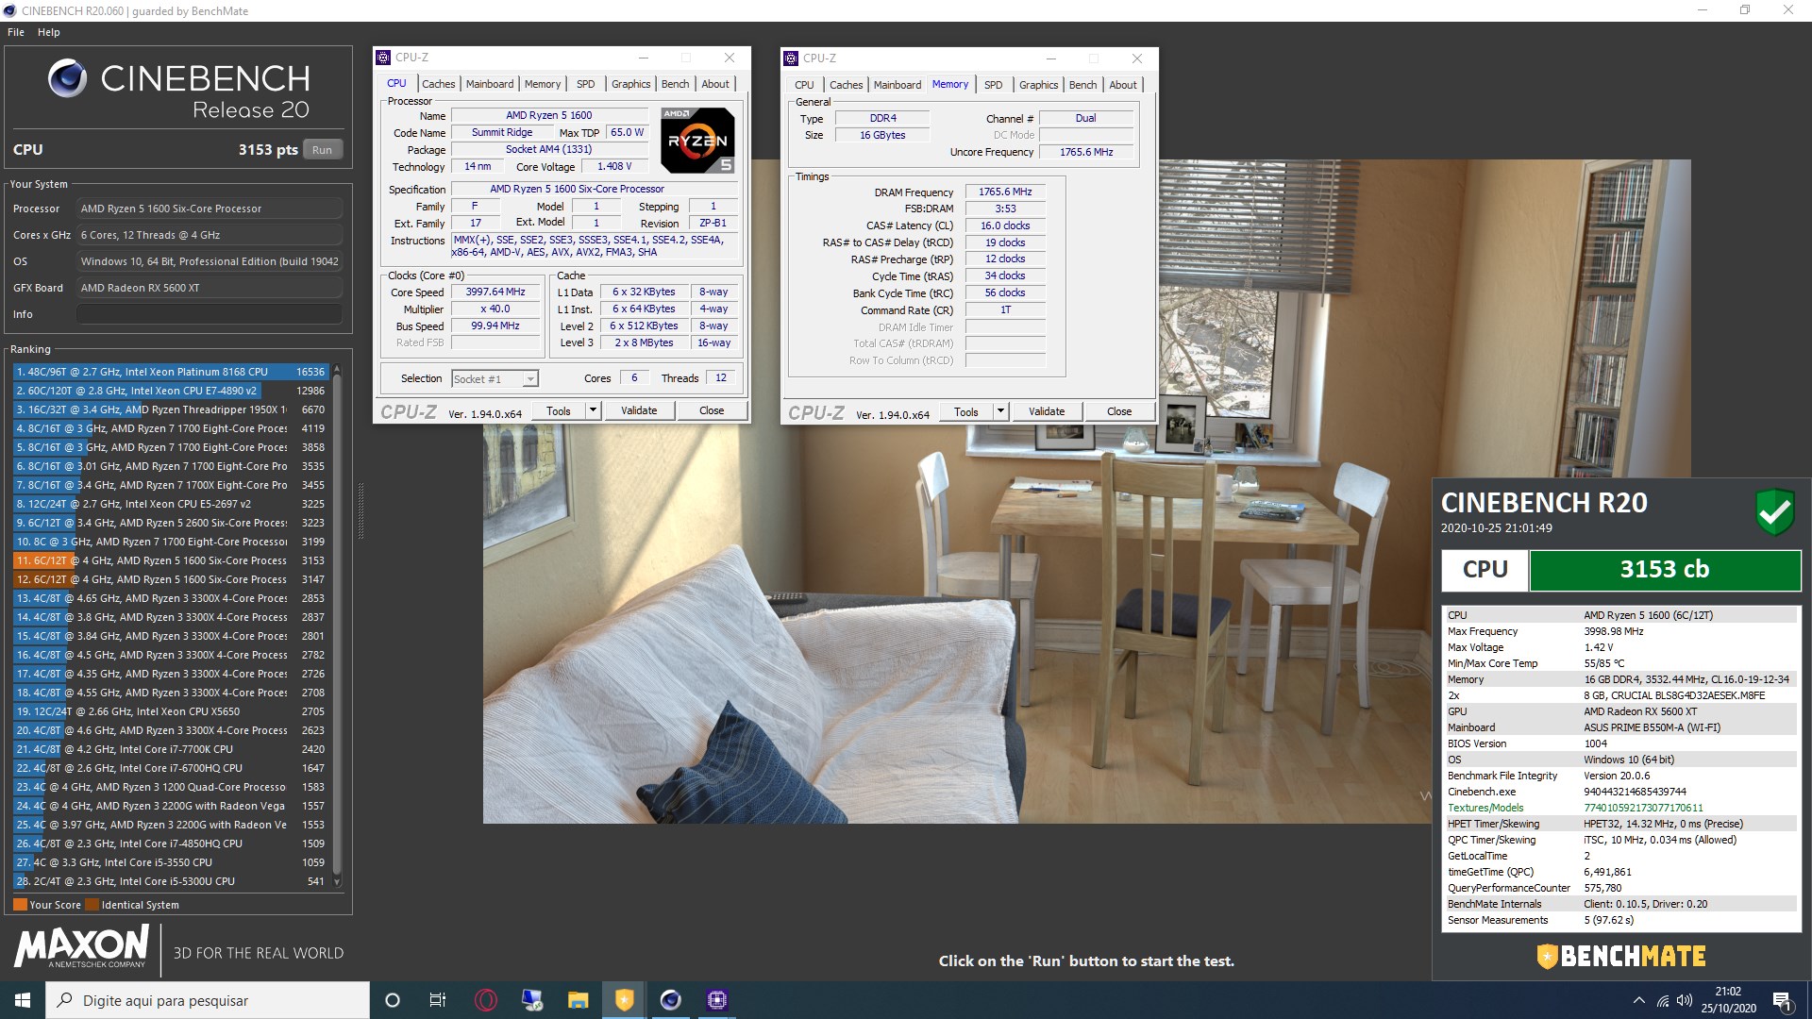
Task: Click the panel resize grip beside ranking list
Action: coord(361,510)
